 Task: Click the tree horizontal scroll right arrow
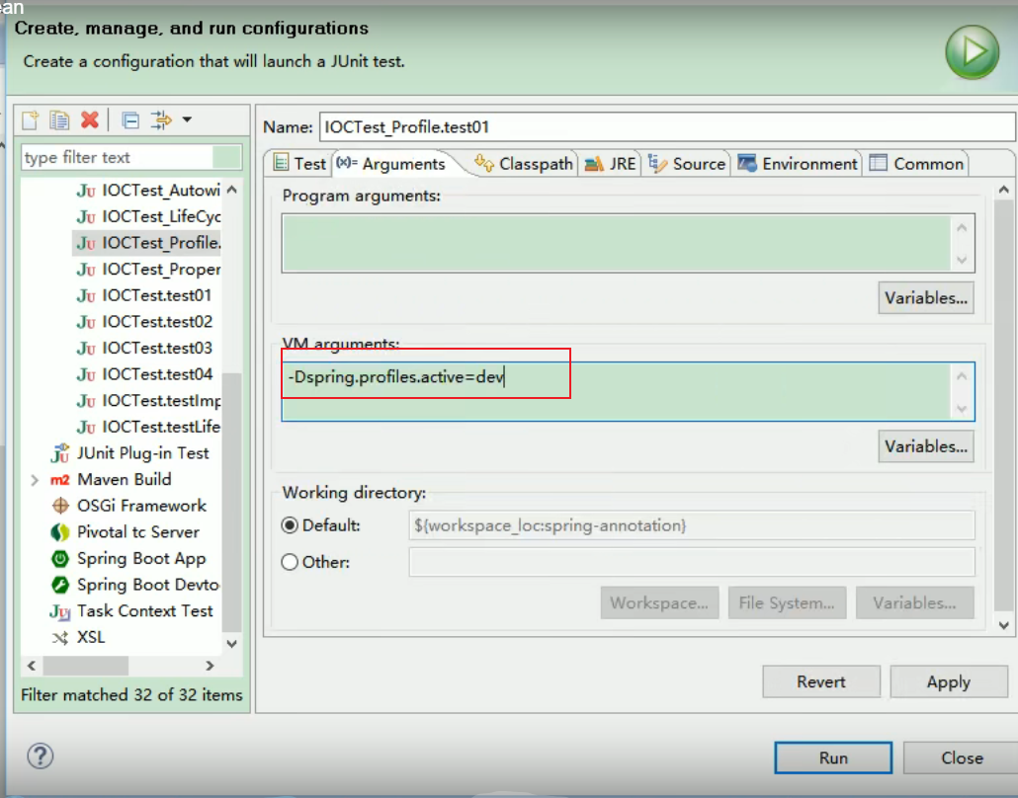click(210, 666)
